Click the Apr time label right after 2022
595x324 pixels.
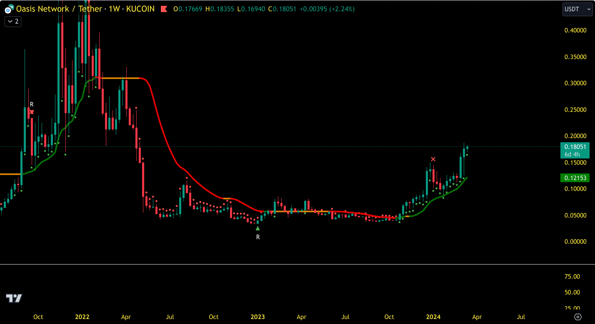126,317
